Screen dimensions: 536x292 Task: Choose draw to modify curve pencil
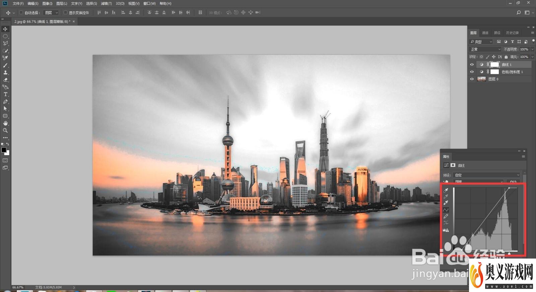tap(446, 216)
